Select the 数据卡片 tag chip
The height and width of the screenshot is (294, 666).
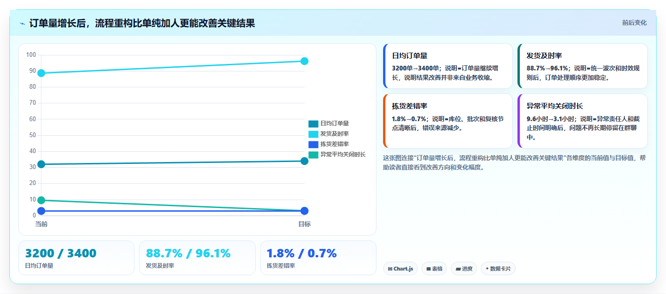click(498, 269)
